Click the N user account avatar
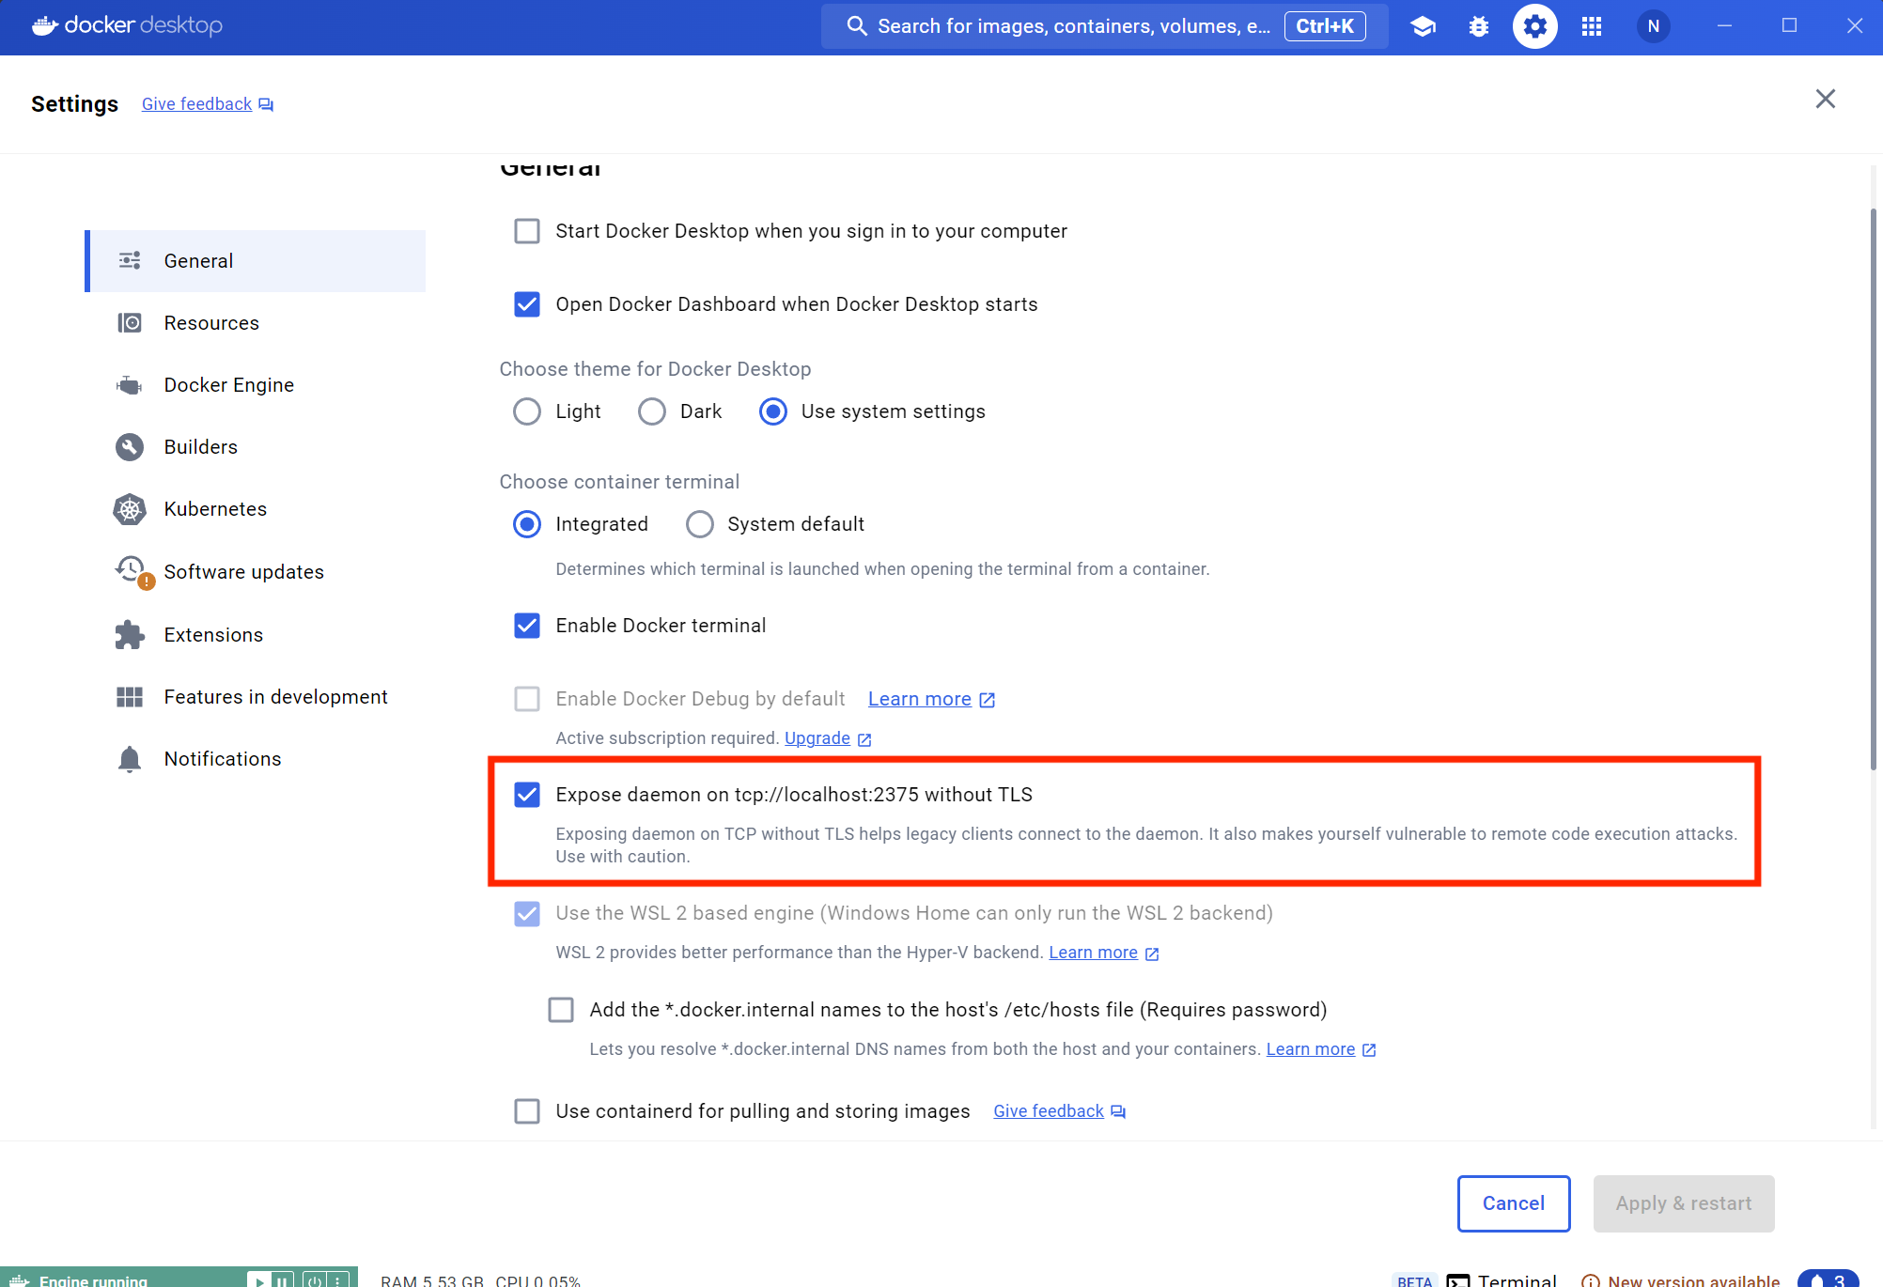1883x1287 pixels. [1653, 26]
